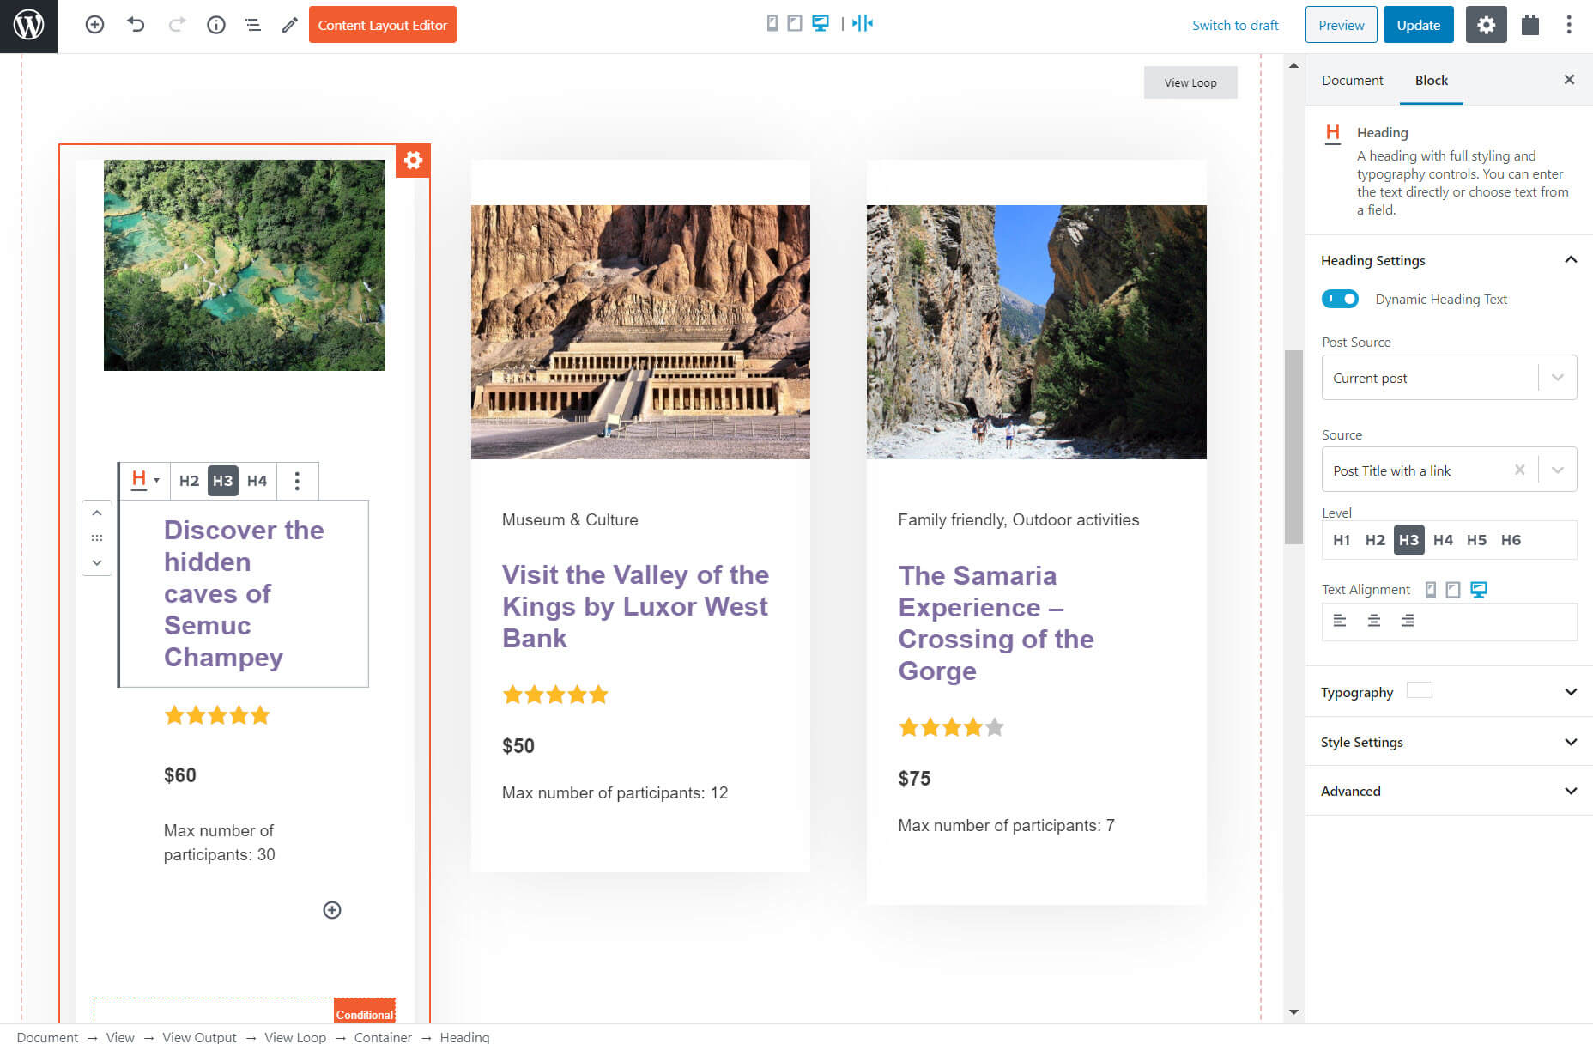The width and height of the screenshot is (1593, 1044).
Task: Choose desktop device for Text Alignment
Action: [x=1479, y=589]
